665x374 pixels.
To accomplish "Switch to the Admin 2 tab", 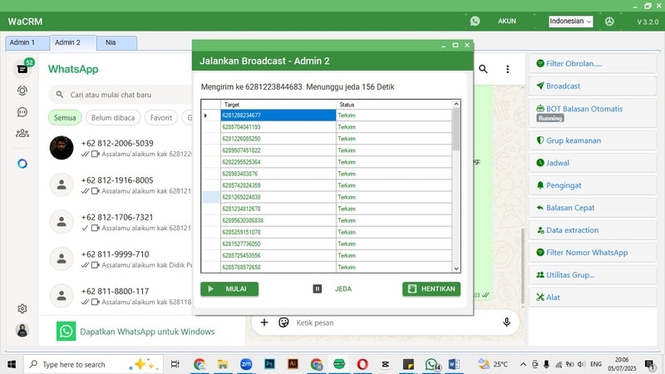I will pyautogui.click(x=73, y=43).
